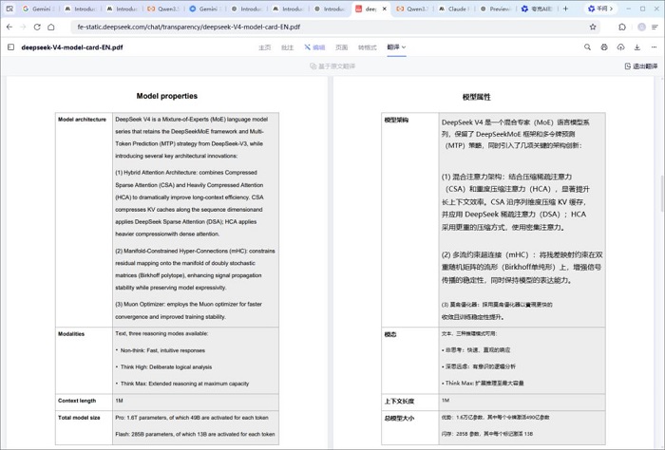Click the 千问 assistant button
The width and height of the screenshot is (665, 450).
pos(600,9)
